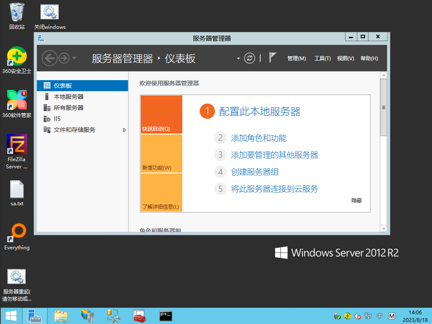This screenshot has width=432, height=324.
Task: Select 本地服务器 in the sidebar
Action: tap(68, 97)
